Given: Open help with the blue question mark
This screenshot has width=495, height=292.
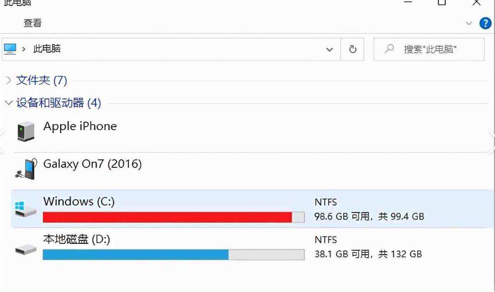Looking at the screenshot, I should coord(485,23).
